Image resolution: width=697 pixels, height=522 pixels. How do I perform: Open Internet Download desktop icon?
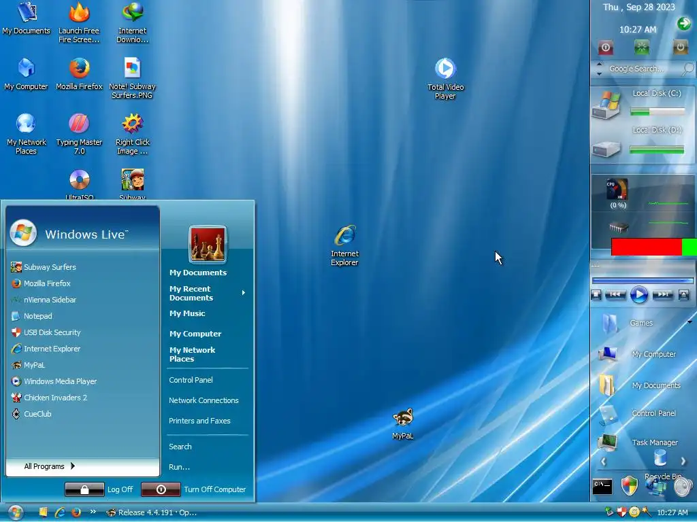(133, 22)
